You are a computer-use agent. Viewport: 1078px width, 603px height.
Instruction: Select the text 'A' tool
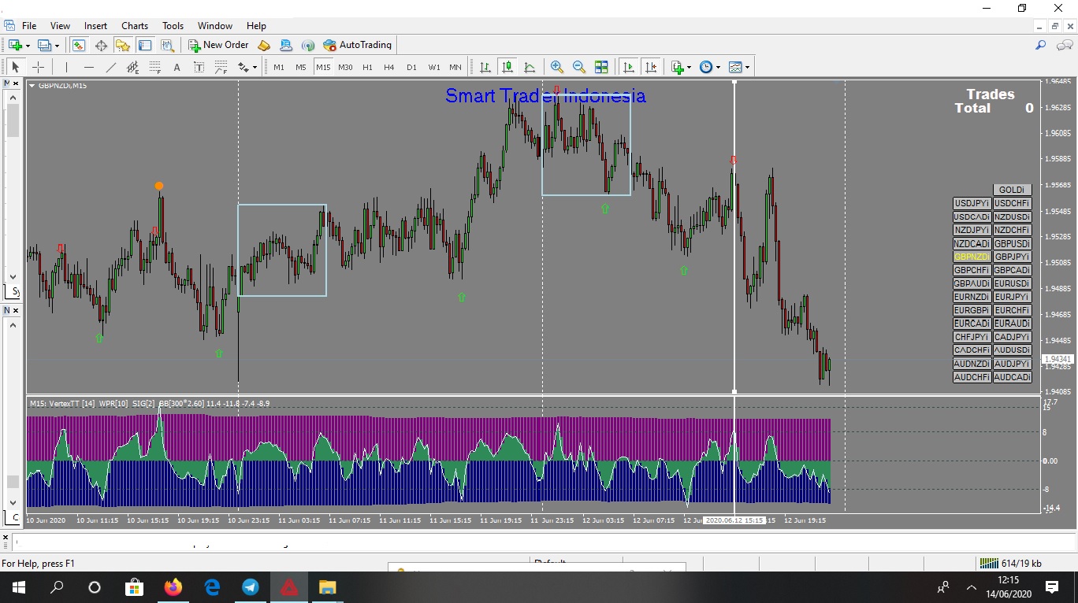tap(177, 67)
